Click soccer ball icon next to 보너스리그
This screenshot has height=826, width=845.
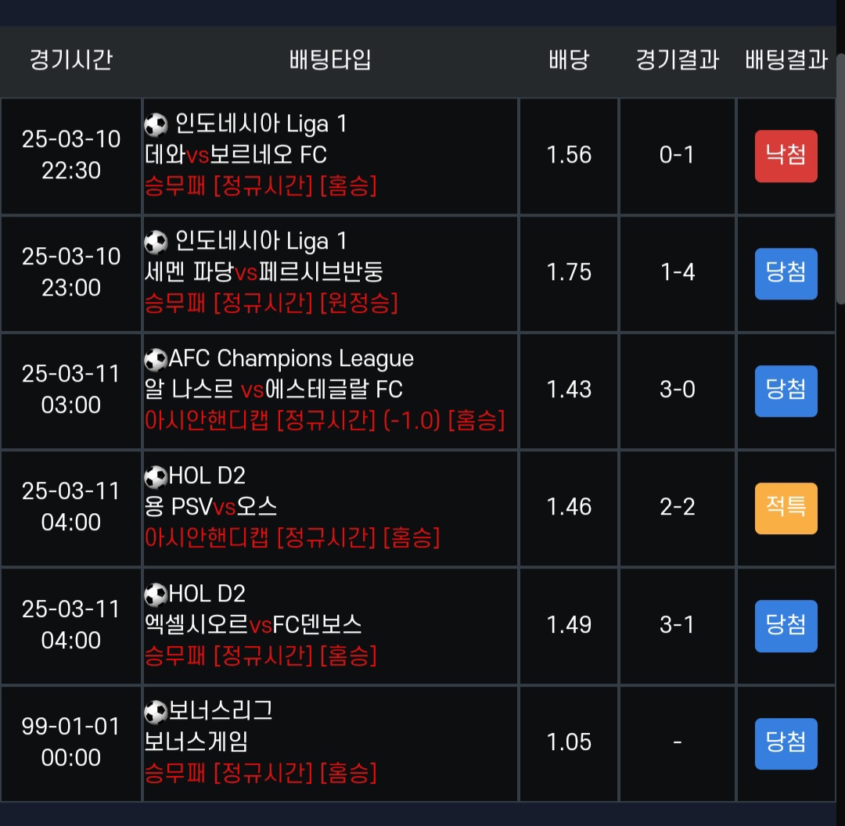tap(156, 712)
